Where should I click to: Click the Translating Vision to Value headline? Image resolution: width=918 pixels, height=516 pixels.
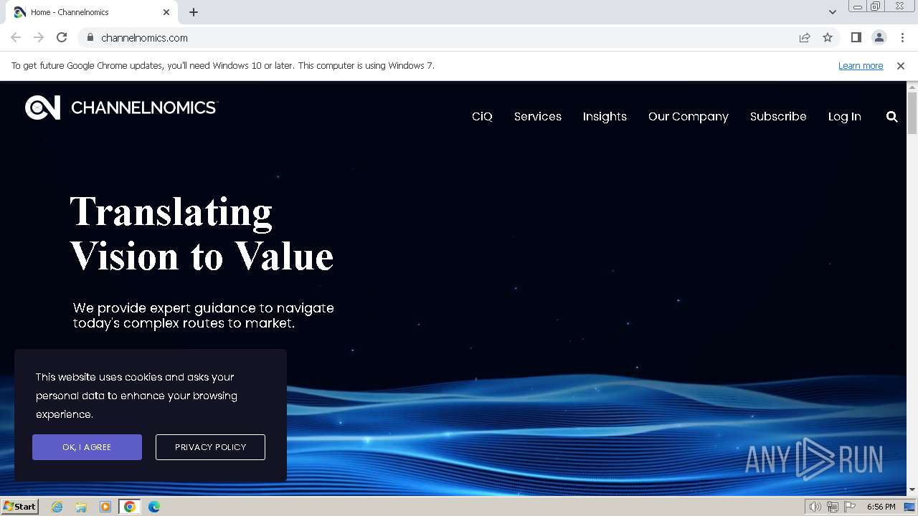pyautogui.click(x=202, y=234)
